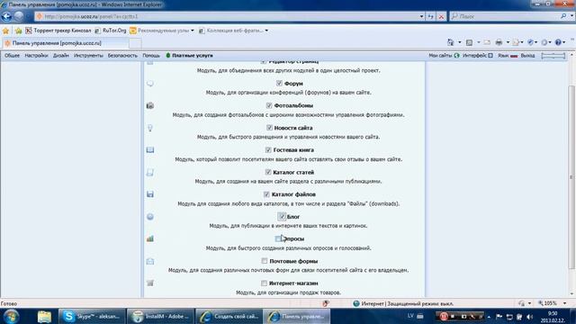Expand the hidden tray icons arrow

(489, 317)
